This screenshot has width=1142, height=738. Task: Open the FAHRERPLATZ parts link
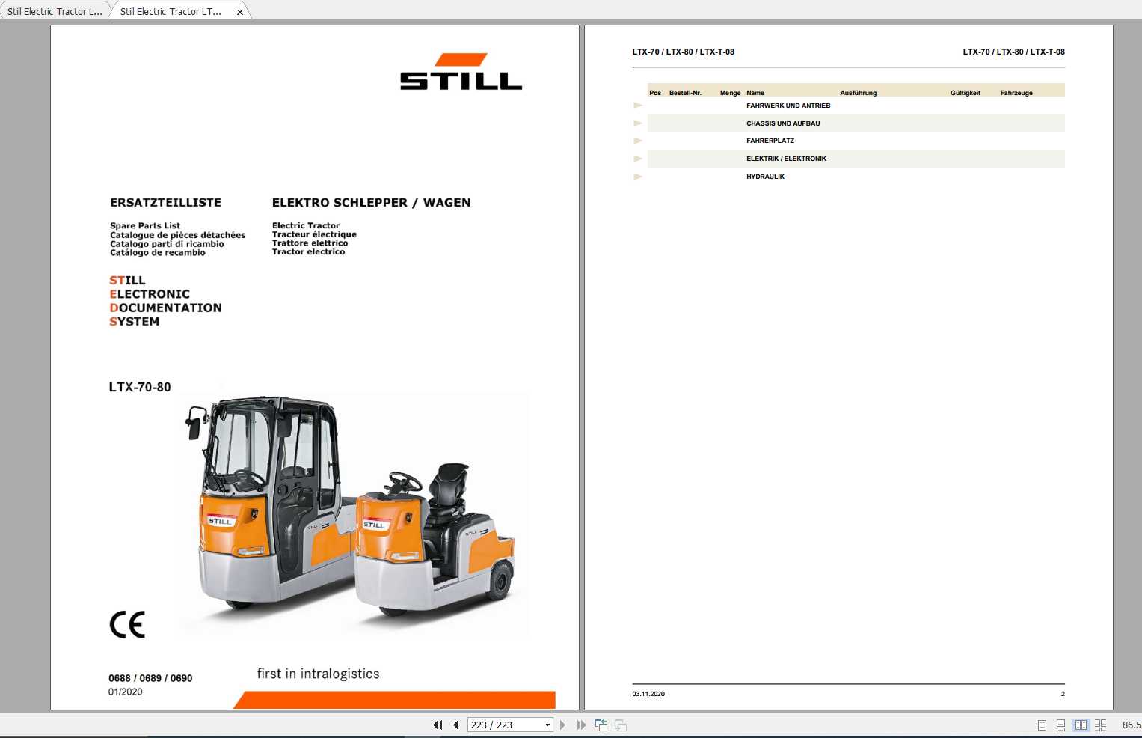(770, 140)
